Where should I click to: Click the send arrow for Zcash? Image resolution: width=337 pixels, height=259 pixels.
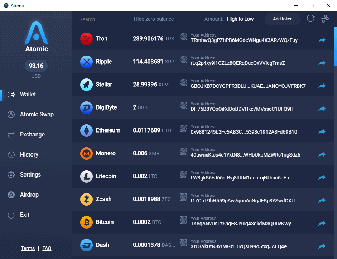tap(322, 200)
